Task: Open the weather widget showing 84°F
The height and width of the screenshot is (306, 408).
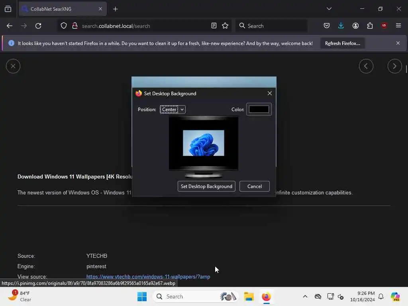Action: pyautogui.click(x=20, y=296)
